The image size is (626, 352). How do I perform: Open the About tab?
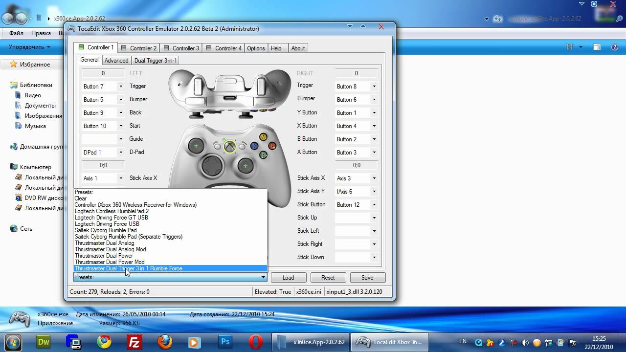click(x=298, y=48)
